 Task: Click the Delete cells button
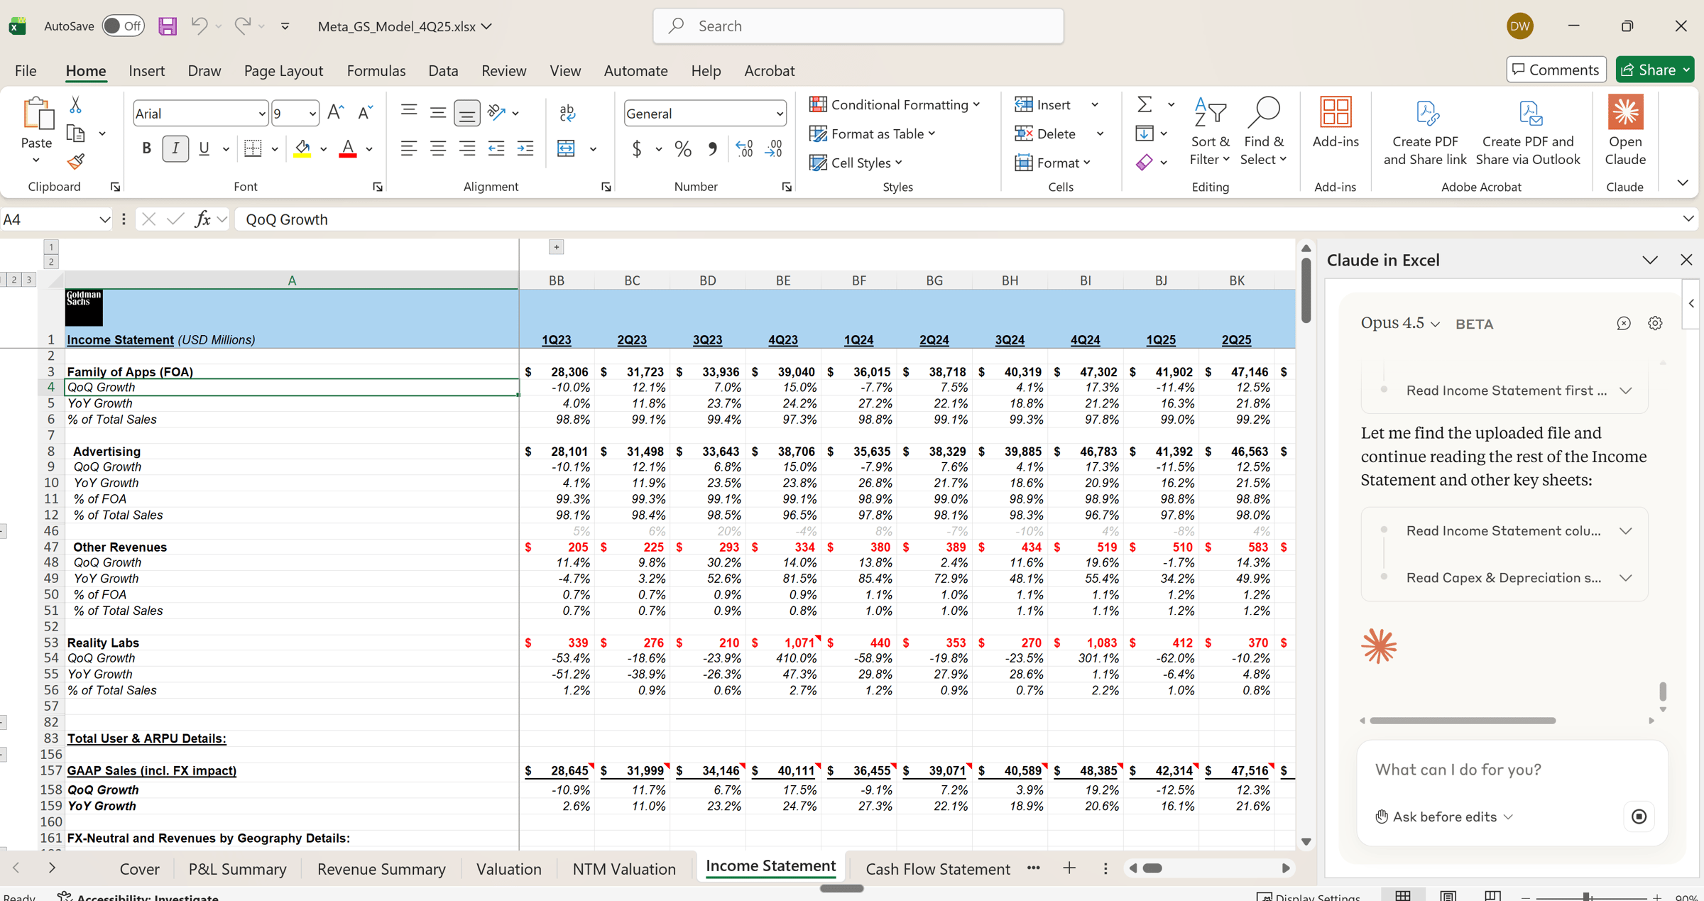coord(1046,133)
